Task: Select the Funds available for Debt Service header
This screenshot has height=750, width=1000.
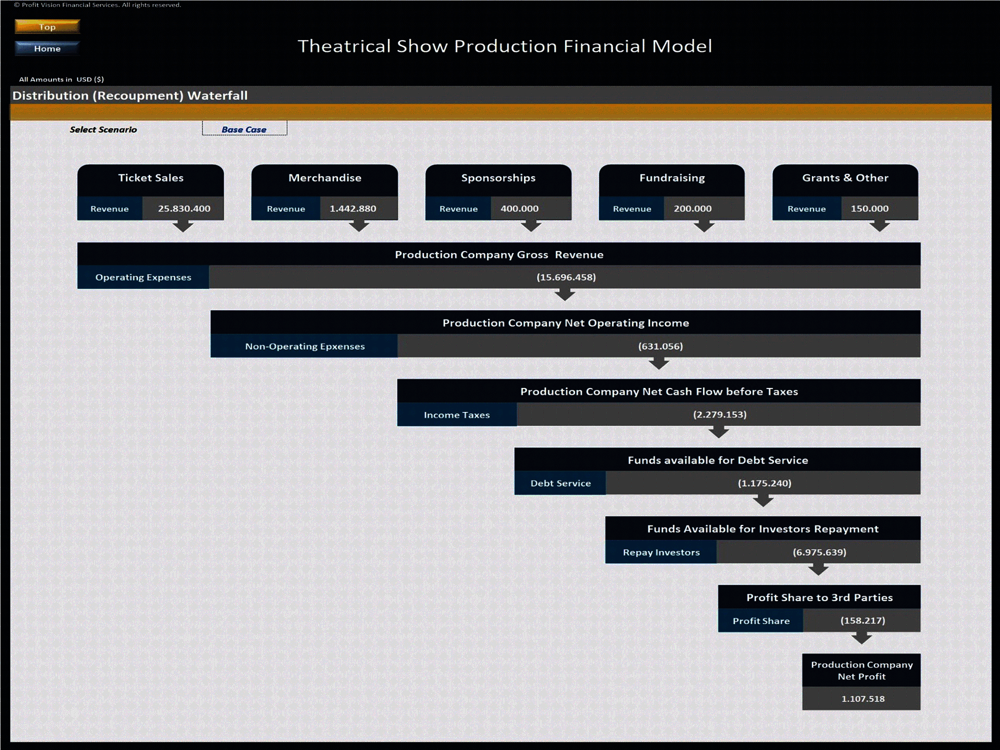Action: pos(718,460)
